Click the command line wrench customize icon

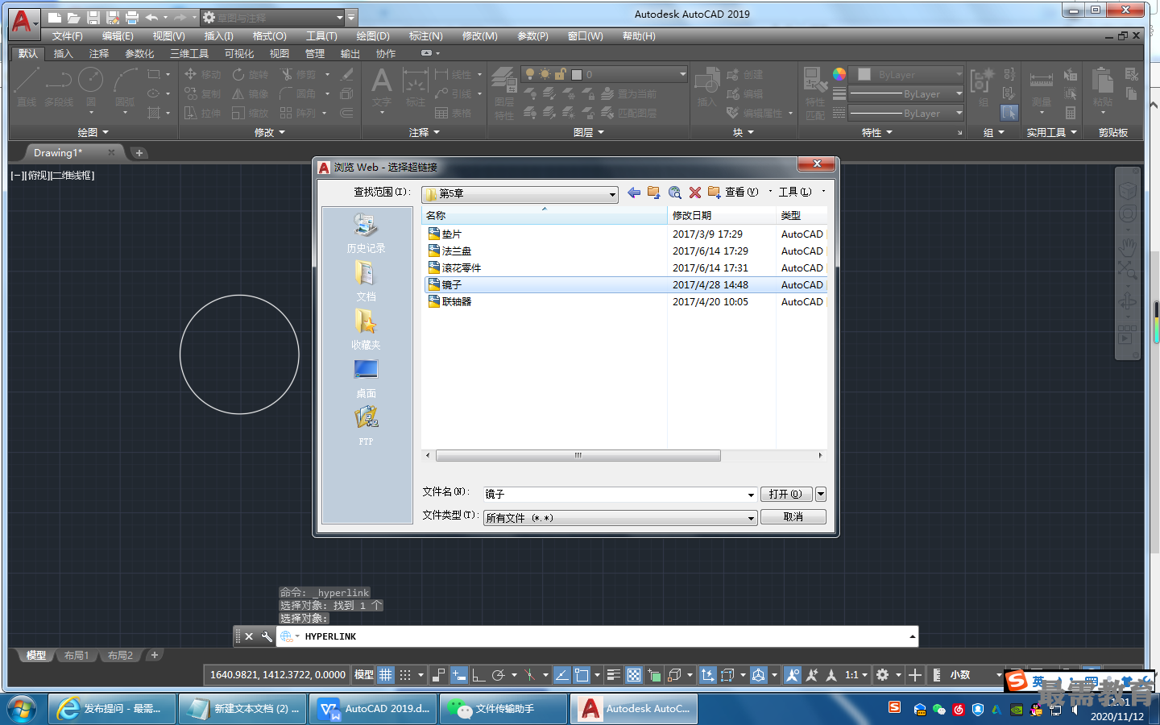(x=267, y=636)
